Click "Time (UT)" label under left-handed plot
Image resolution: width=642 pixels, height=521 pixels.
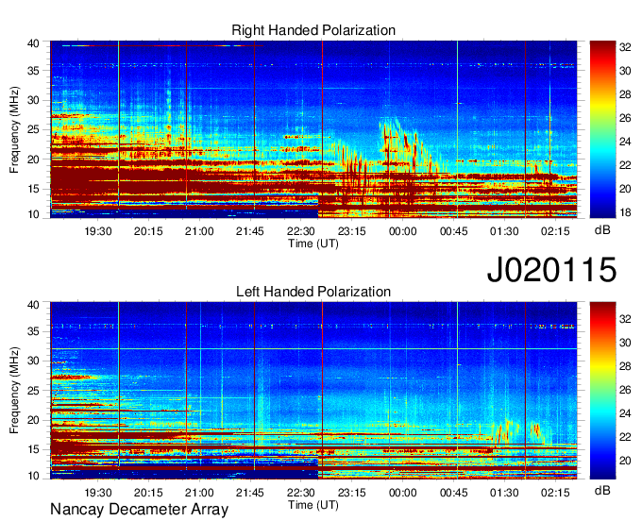pyautogui.click(x=313, y=505)
